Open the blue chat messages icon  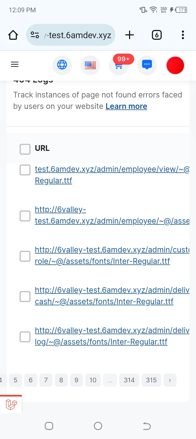tap(147, 65)
